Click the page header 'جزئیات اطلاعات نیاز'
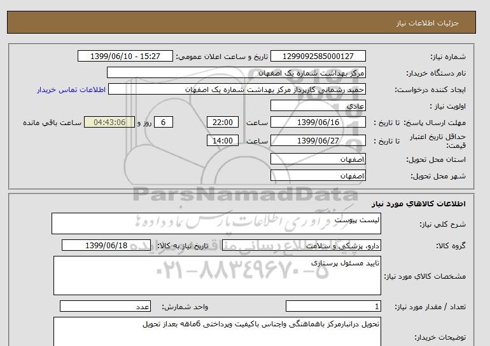Screen dimensions: 490x346 coord(427,23)
